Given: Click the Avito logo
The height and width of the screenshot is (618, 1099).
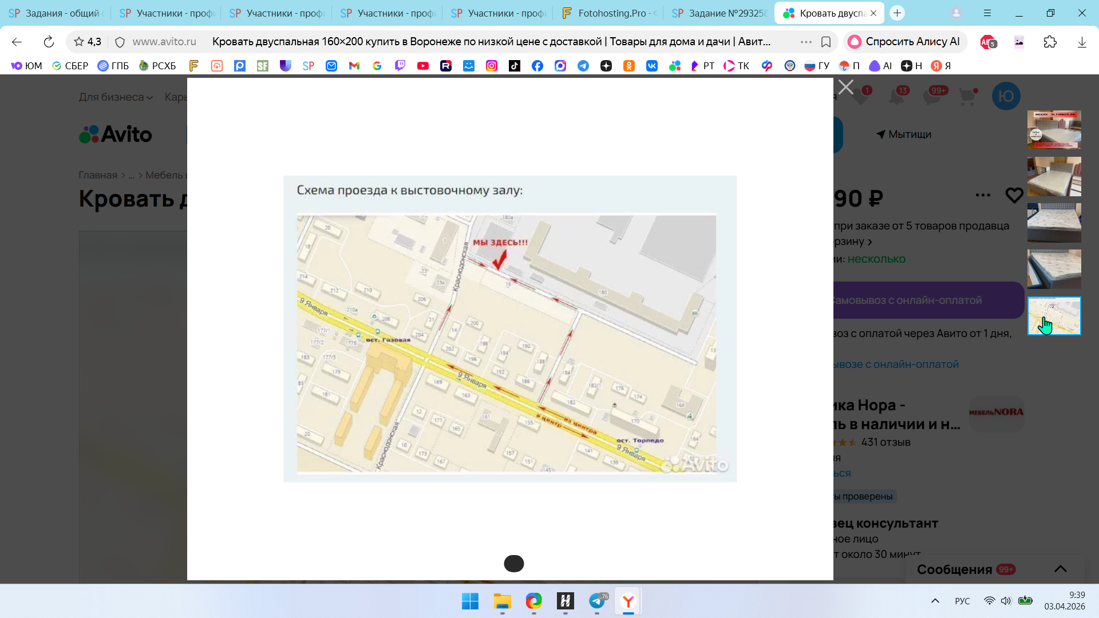Looking at the screenshot, I should 116,134.
